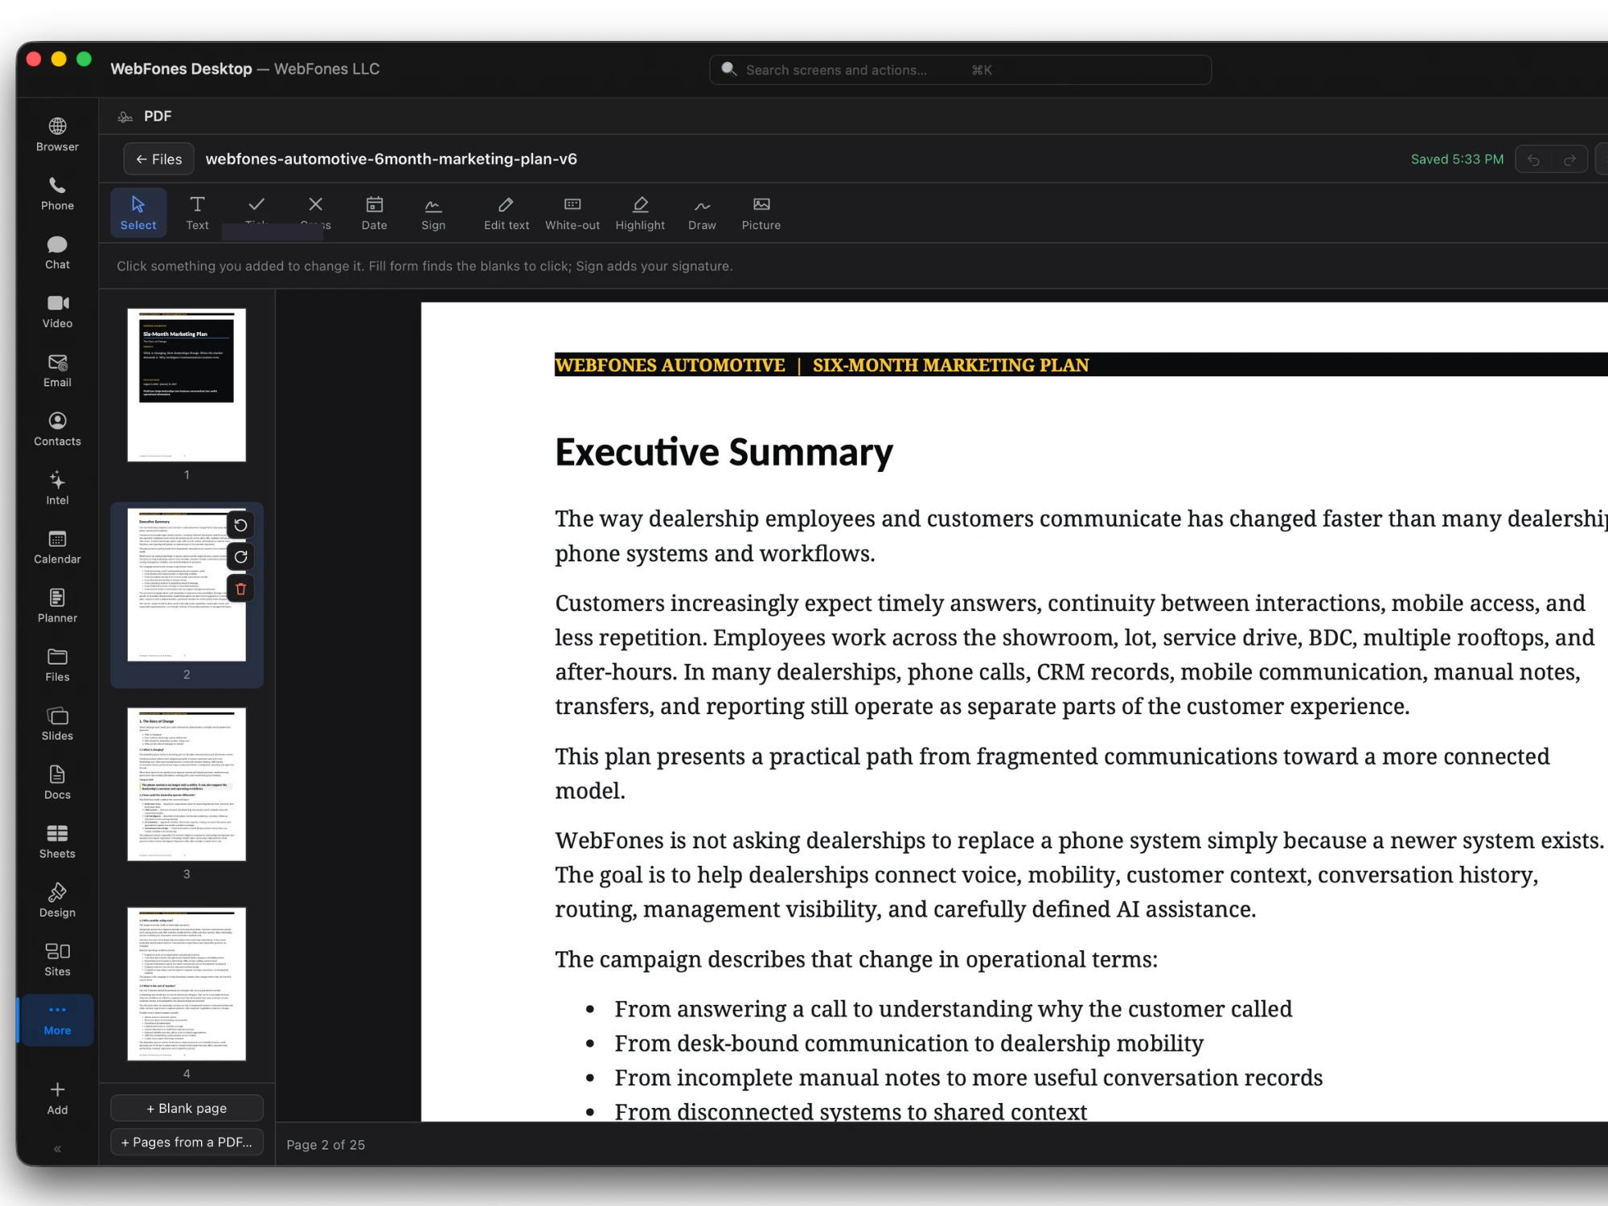Choose the White-out tool
The height and width of the screenshot is (1206, 1608).
pyautogui.click(x=572, y=213)
